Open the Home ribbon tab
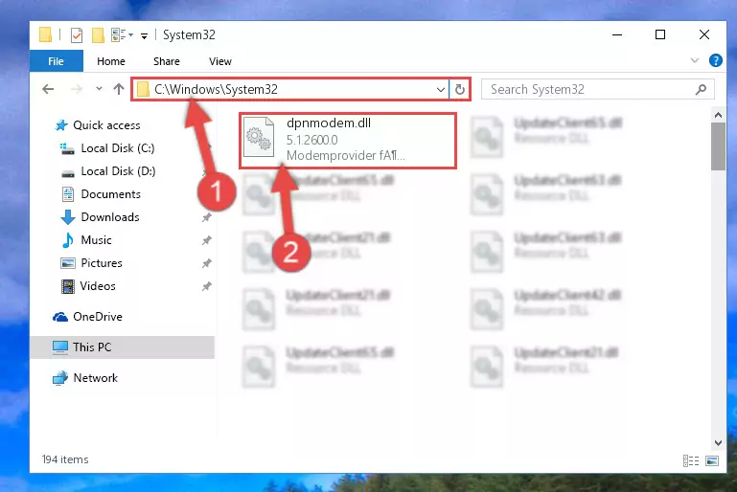The image size is (737, 492). tap(111, 61)
